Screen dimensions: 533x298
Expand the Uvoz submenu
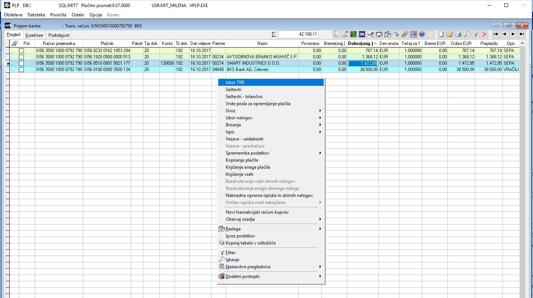click(x=271, y=111)
